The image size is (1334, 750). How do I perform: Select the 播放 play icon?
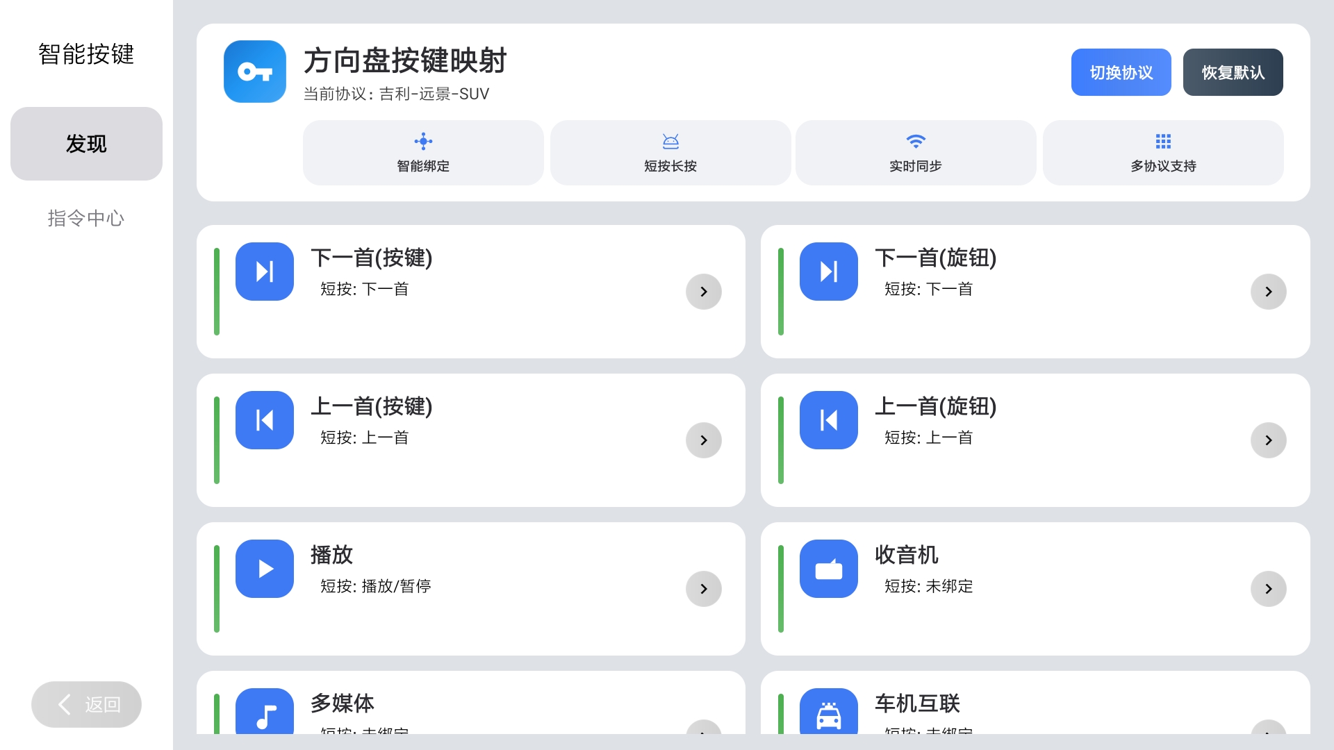[264, 569]
